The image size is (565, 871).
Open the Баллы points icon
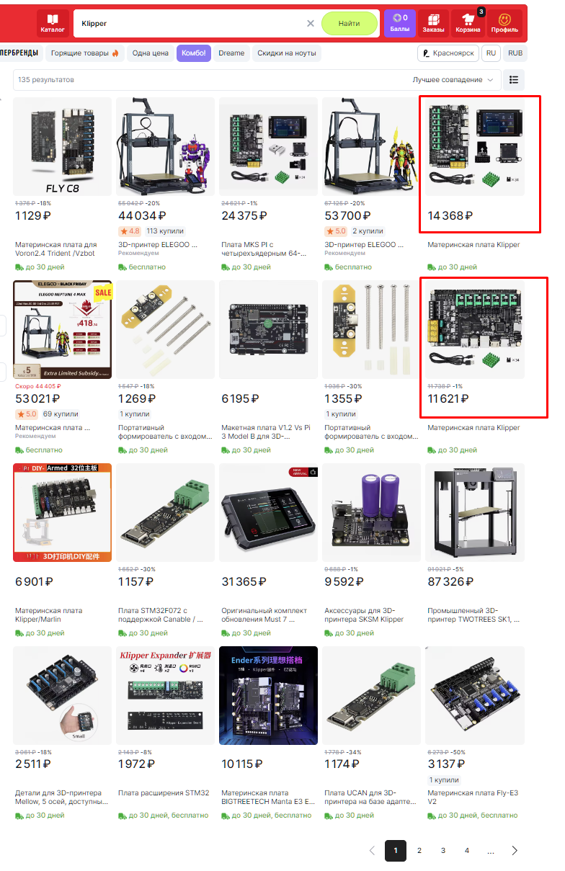coord(400,23)
